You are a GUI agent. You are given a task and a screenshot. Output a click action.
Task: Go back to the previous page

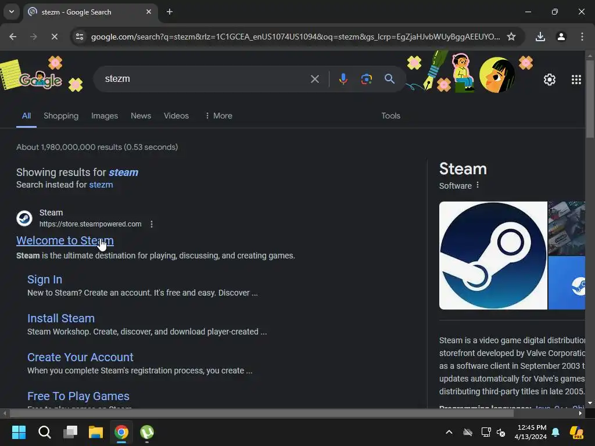(x=13, y=37)
